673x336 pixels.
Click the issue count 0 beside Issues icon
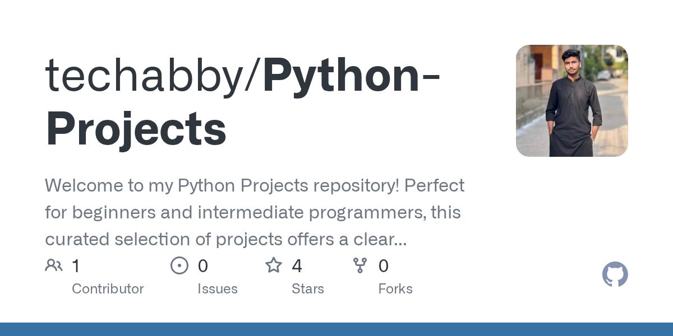203,266
